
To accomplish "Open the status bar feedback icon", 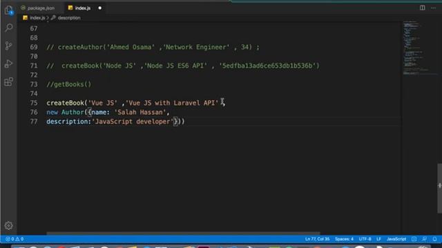I will (x=424, y=239).
